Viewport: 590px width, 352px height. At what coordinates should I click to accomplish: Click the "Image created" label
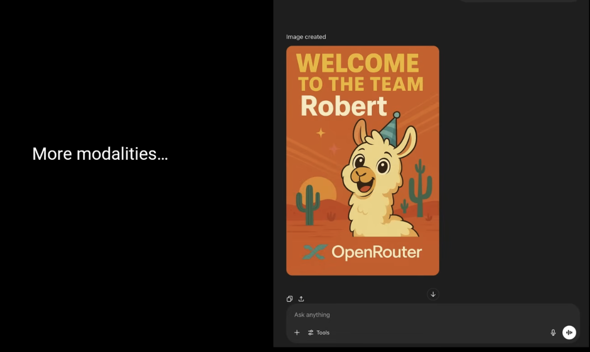(x=306, y=37)
